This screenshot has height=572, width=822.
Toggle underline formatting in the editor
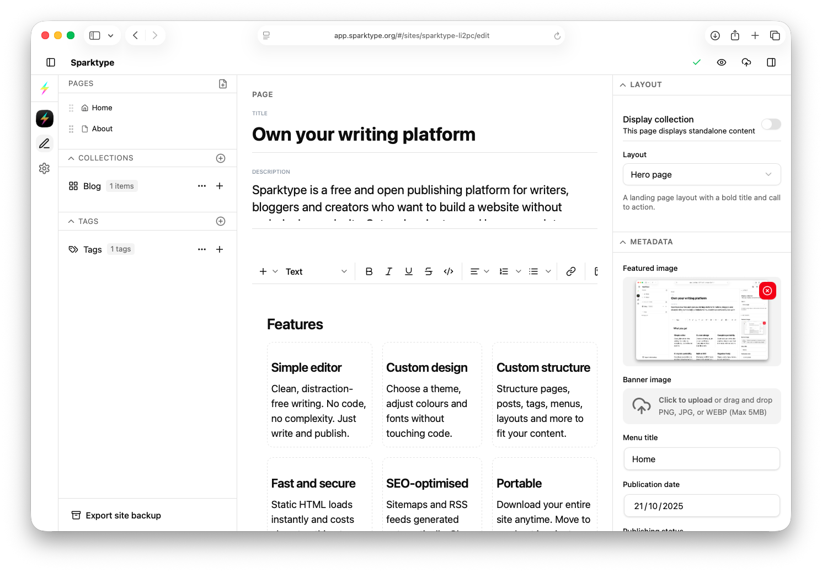tap(408, 271)
